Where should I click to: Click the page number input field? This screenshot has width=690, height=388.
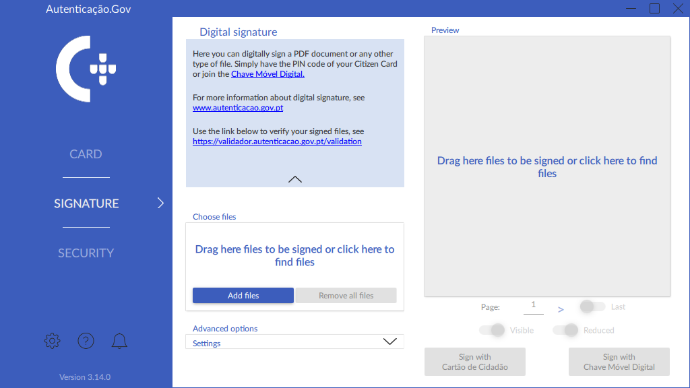[533, 306]
